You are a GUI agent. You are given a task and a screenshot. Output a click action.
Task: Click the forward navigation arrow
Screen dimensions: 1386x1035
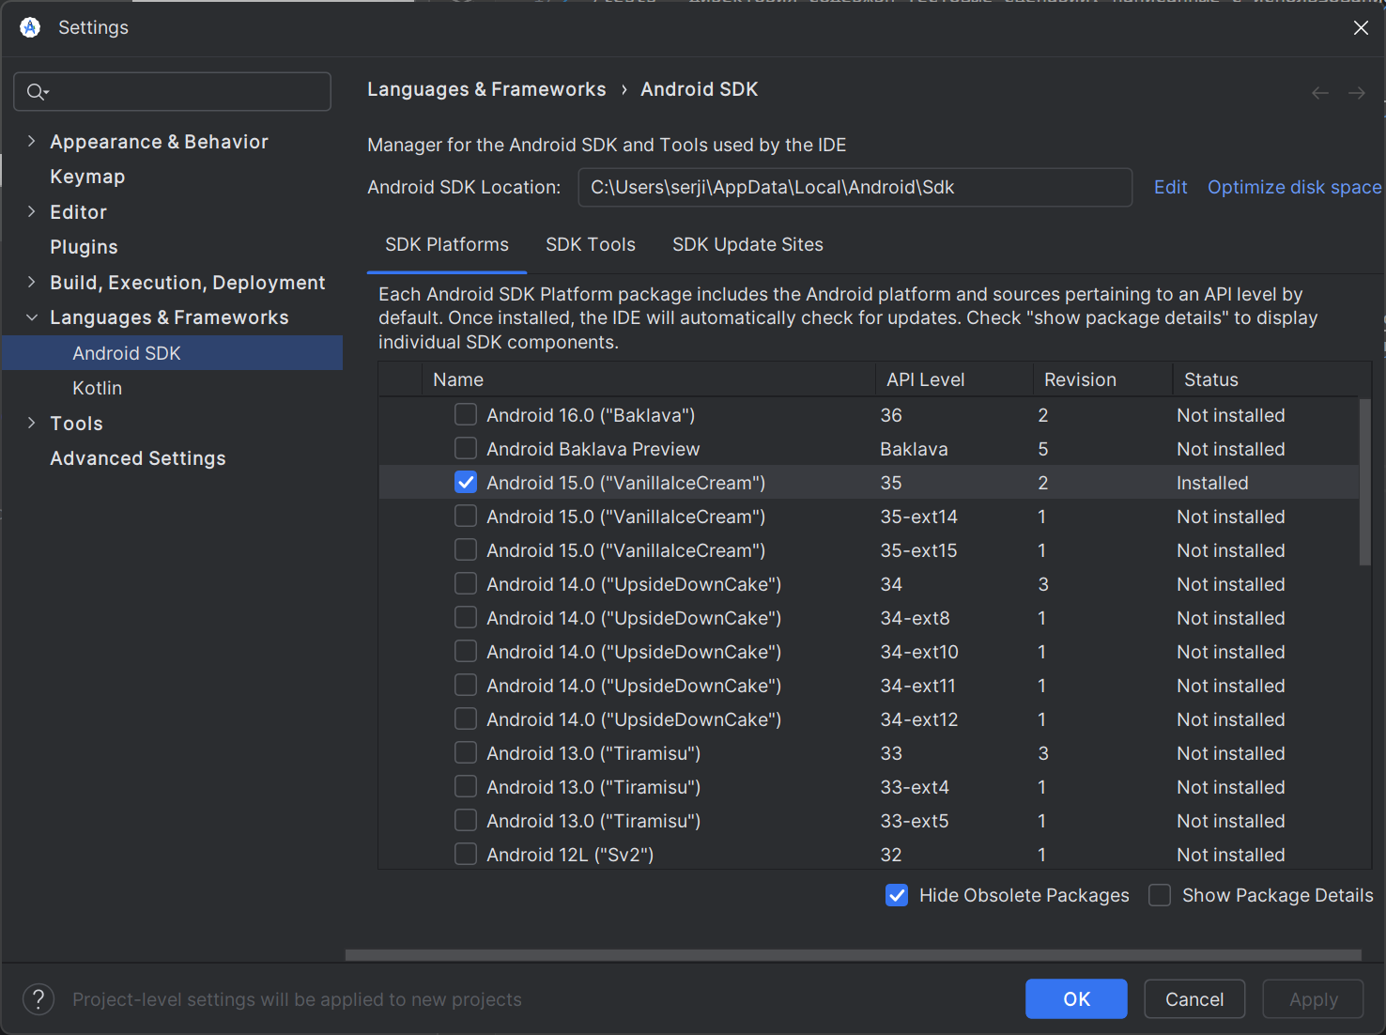click(x=1356, y=93)
